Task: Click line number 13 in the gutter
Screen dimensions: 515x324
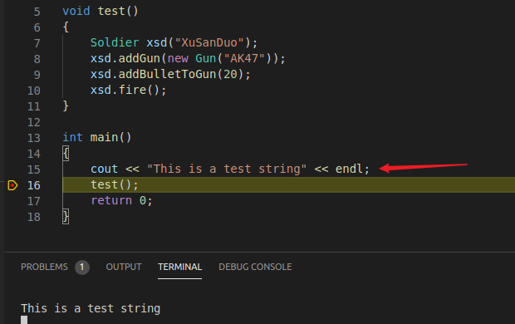Action: [34, 138]
